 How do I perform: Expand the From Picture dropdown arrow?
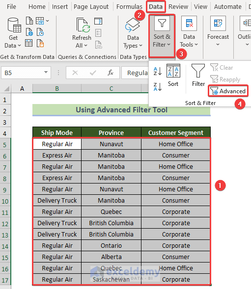(x=48, y=21)
